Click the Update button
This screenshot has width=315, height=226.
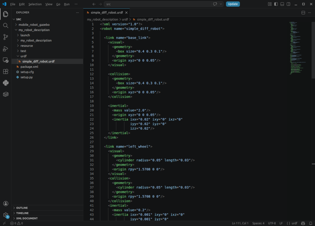click(233, 4)
